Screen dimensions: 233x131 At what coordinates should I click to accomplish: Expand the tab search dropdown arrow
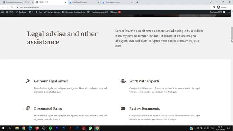(210, 2)
